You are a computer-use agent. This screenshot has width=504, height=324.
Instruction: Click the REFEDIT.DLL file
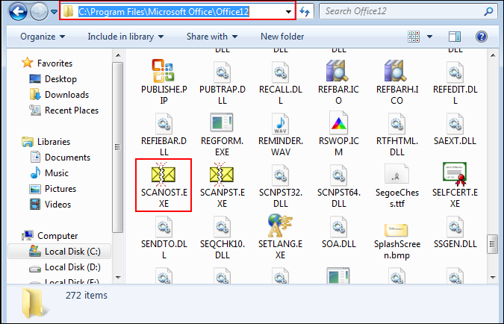[x=455, y=82]
